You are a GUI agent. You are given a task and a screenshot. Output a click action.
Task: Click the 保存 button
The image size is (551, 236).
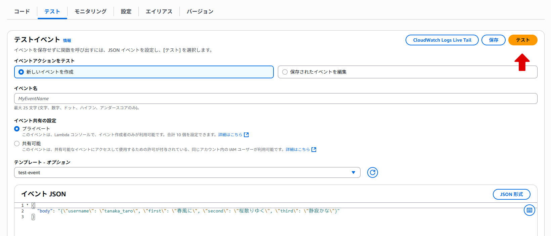click(x=494, y=40)
